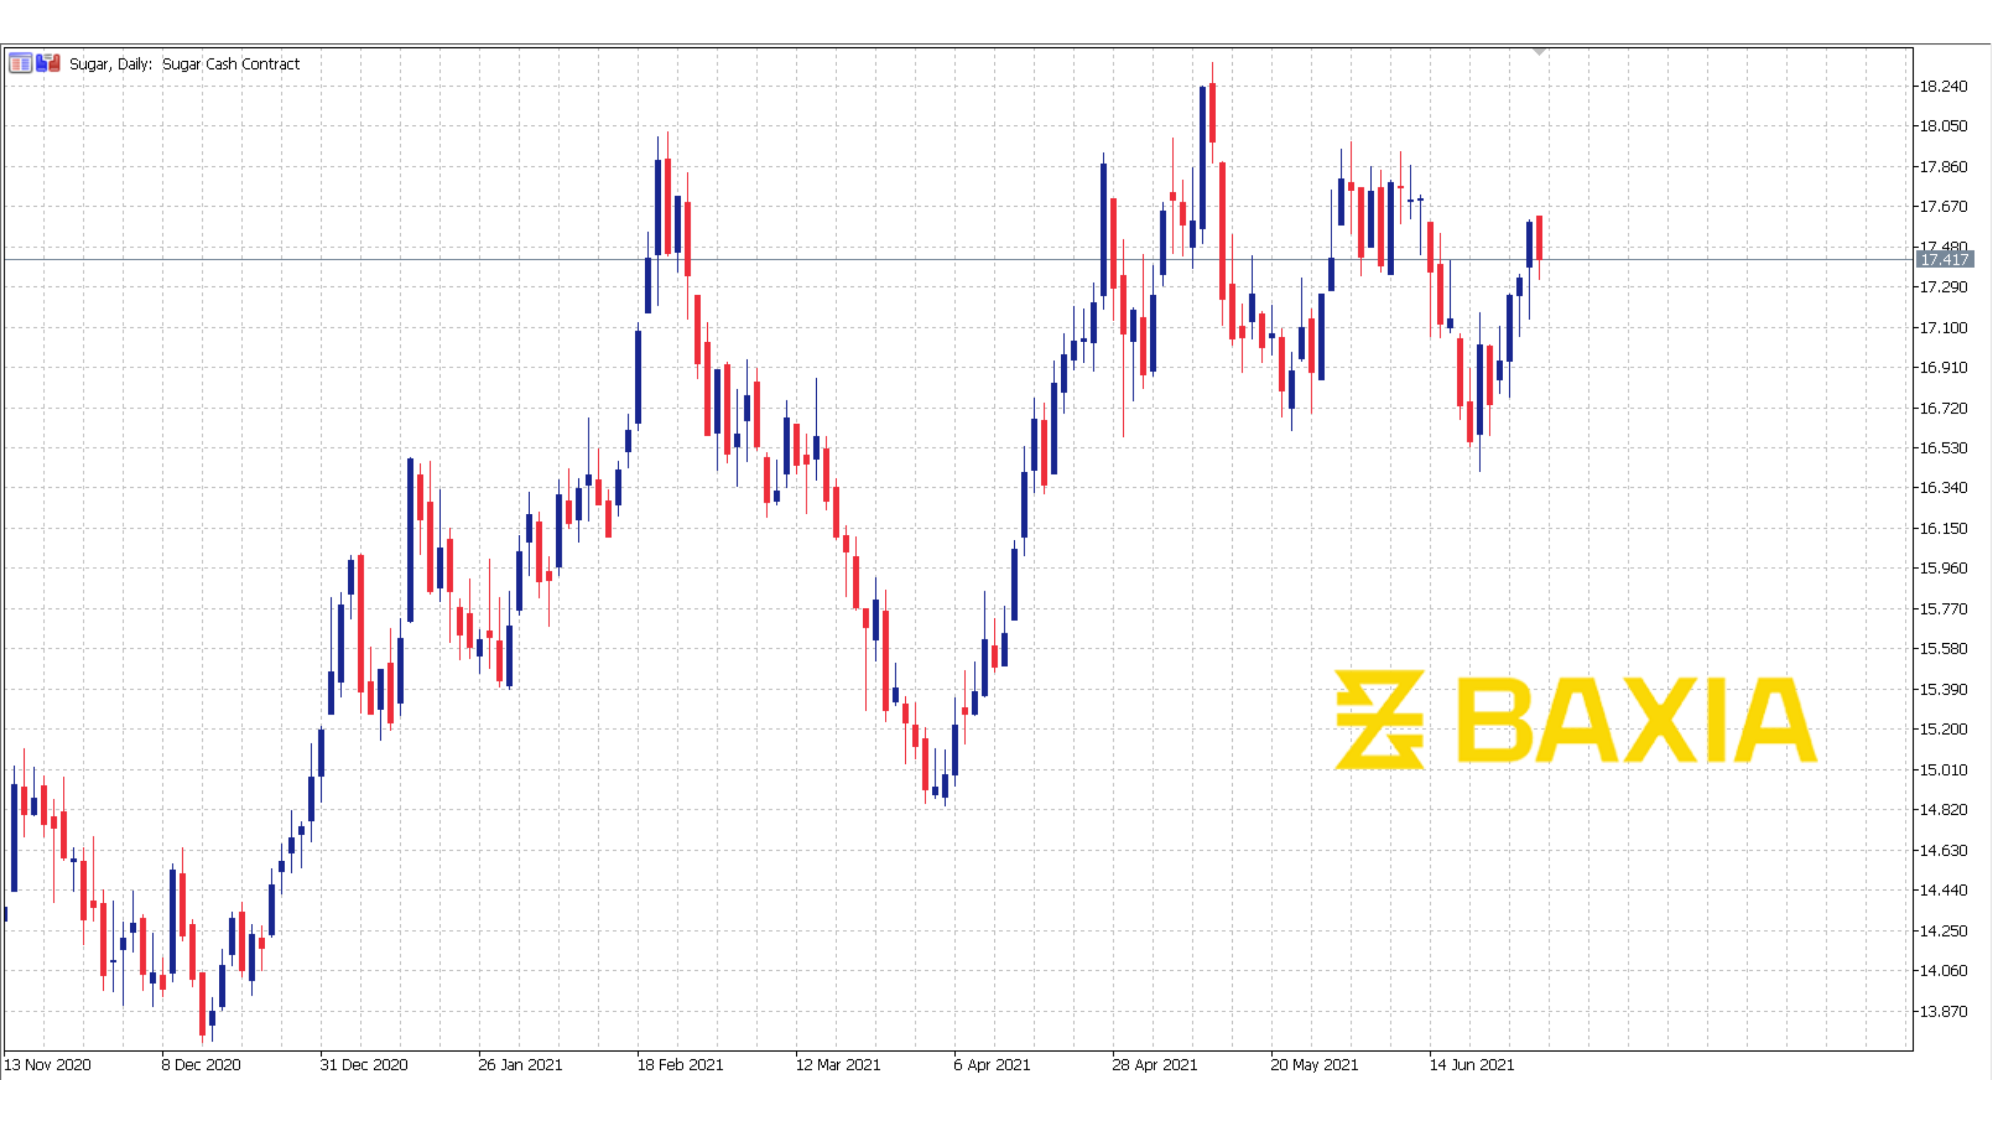Click the 18.050 price scale label
The height and width of the screenshot is (1123, 1993).
[x=1944, y=126]
